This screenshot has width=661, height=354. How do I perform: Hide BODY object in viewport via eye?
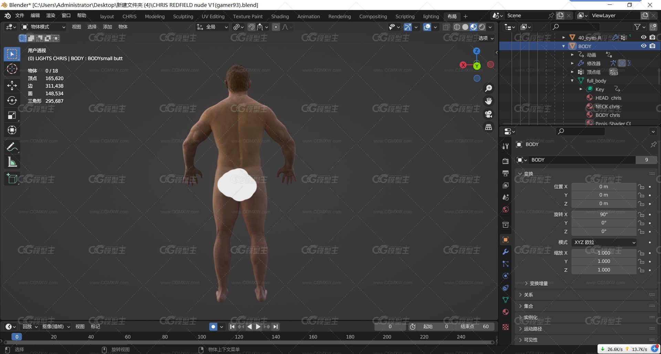643,46
